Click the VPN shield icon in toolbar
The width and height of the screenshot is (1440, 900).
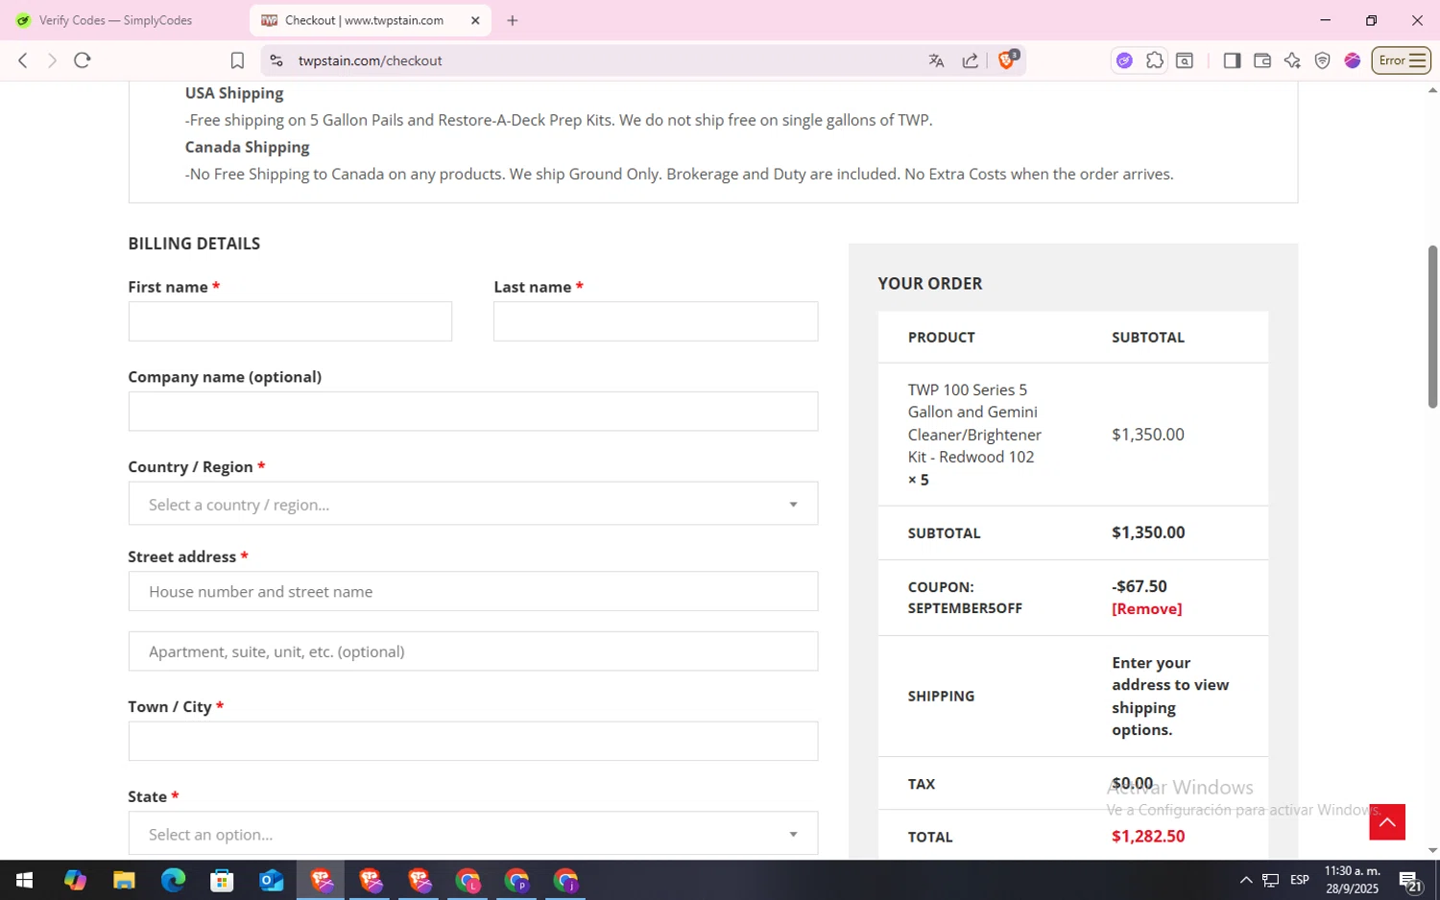[1322, 60]
